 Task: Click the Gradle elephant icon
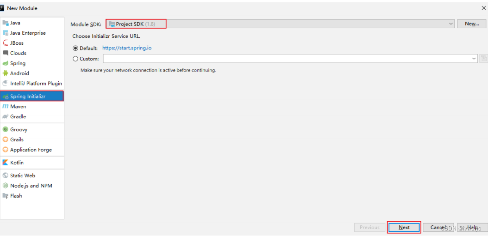5,116
